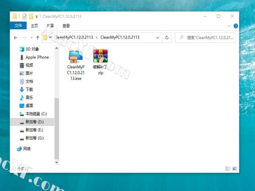The height and width of the screenshot is (191, 255).
Task: Switch to details view icon
Action: pos(228,169)
